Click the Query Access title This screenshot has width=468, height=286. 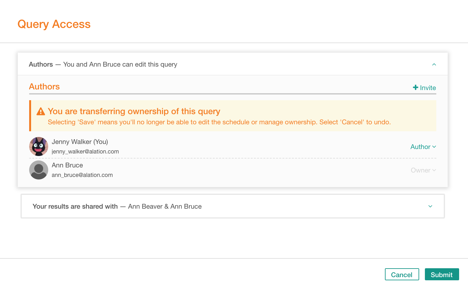[x=54, y=24]
